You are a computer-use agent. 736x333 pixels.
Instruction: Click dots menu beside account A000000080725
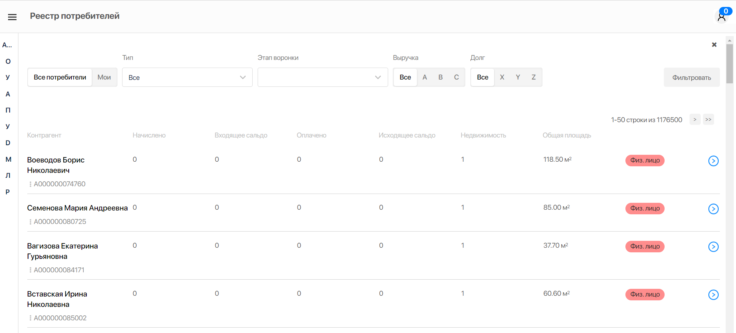[30, 222]
